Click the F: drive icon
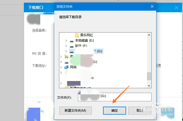 pos(72,46)
